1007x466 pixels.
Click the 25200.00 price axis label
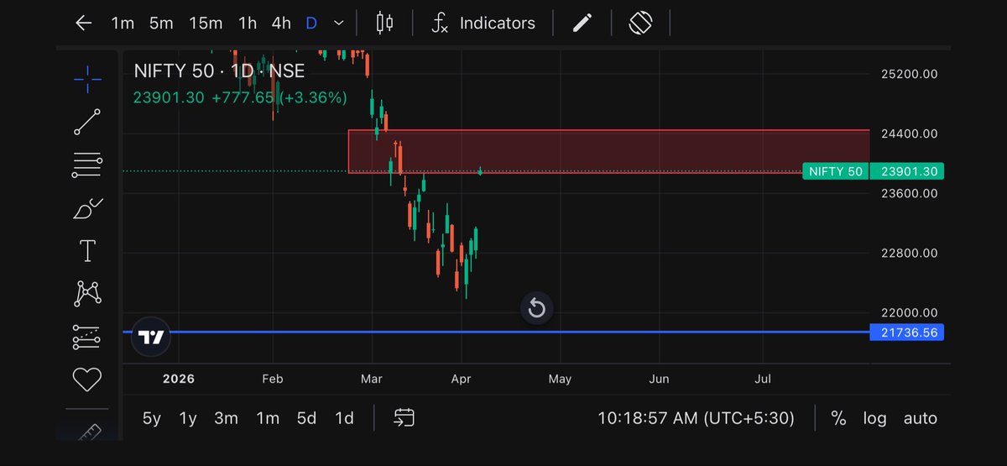[x=909, y=74]
